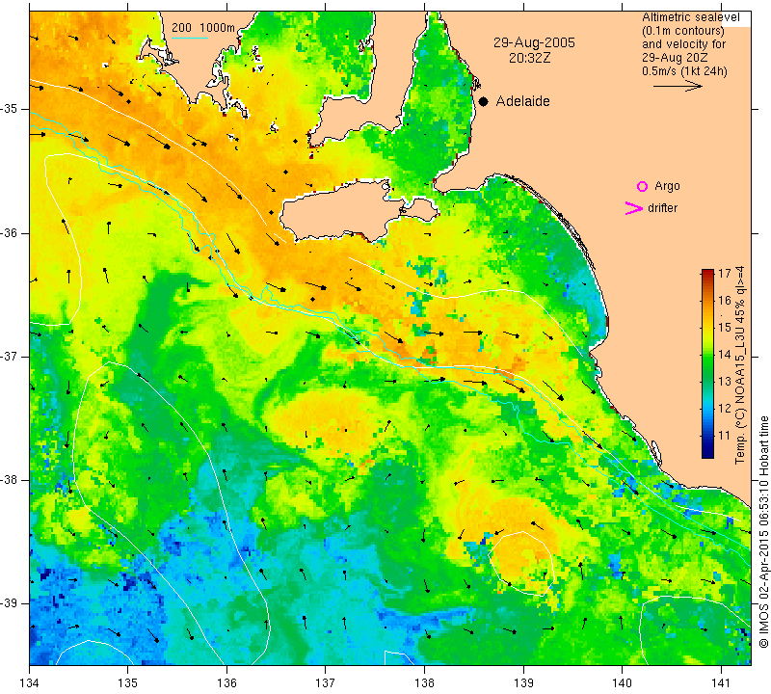Click the latitude axis label '-38'
Image resolution: width=771 pixels, height=694 pixels.
(9, 480)
